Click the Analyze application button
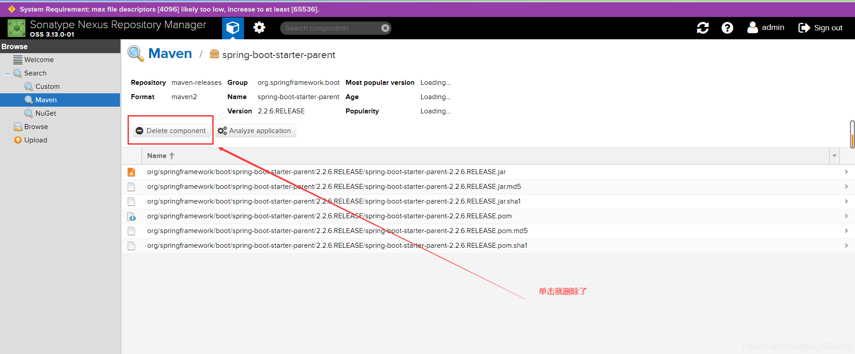The image size is (855, 354). click(x=256, y=131)
